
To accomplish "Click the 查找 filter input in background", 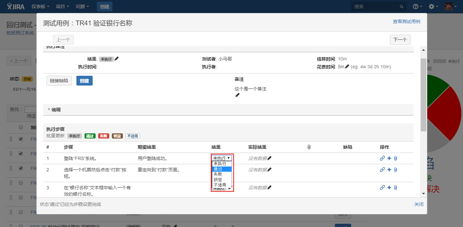I will tap(30, 110).
